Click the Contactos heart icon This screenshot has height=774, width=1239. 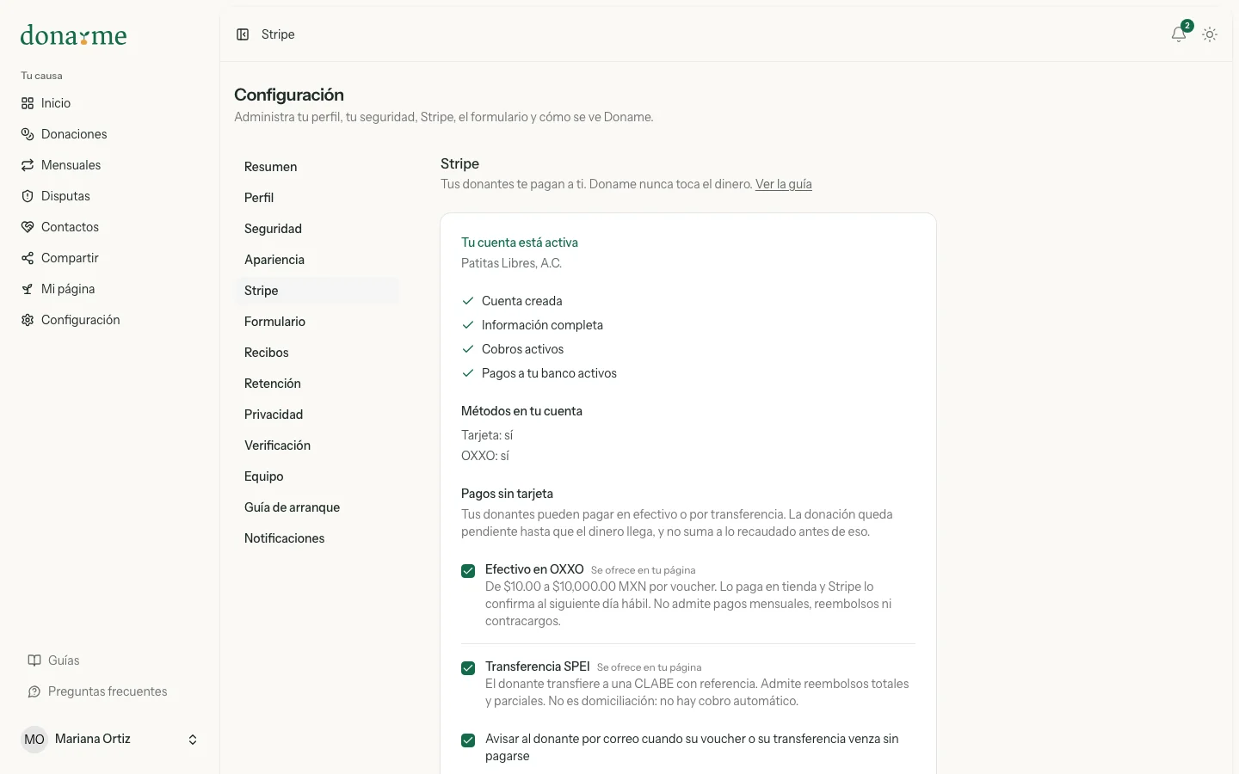click(x=28, y=227)
